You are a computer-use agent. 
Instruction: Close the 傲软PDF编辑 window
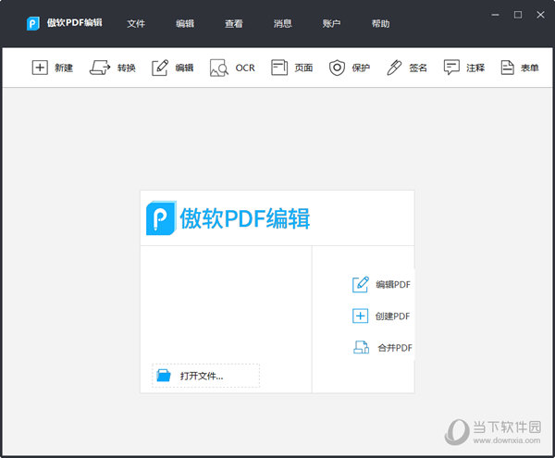(x=540, y=15)
